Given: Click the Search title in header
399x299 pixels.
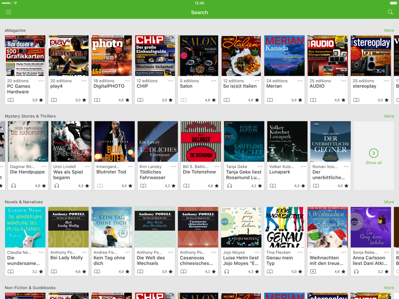Looking at the screenshot, I should (199, 12).
